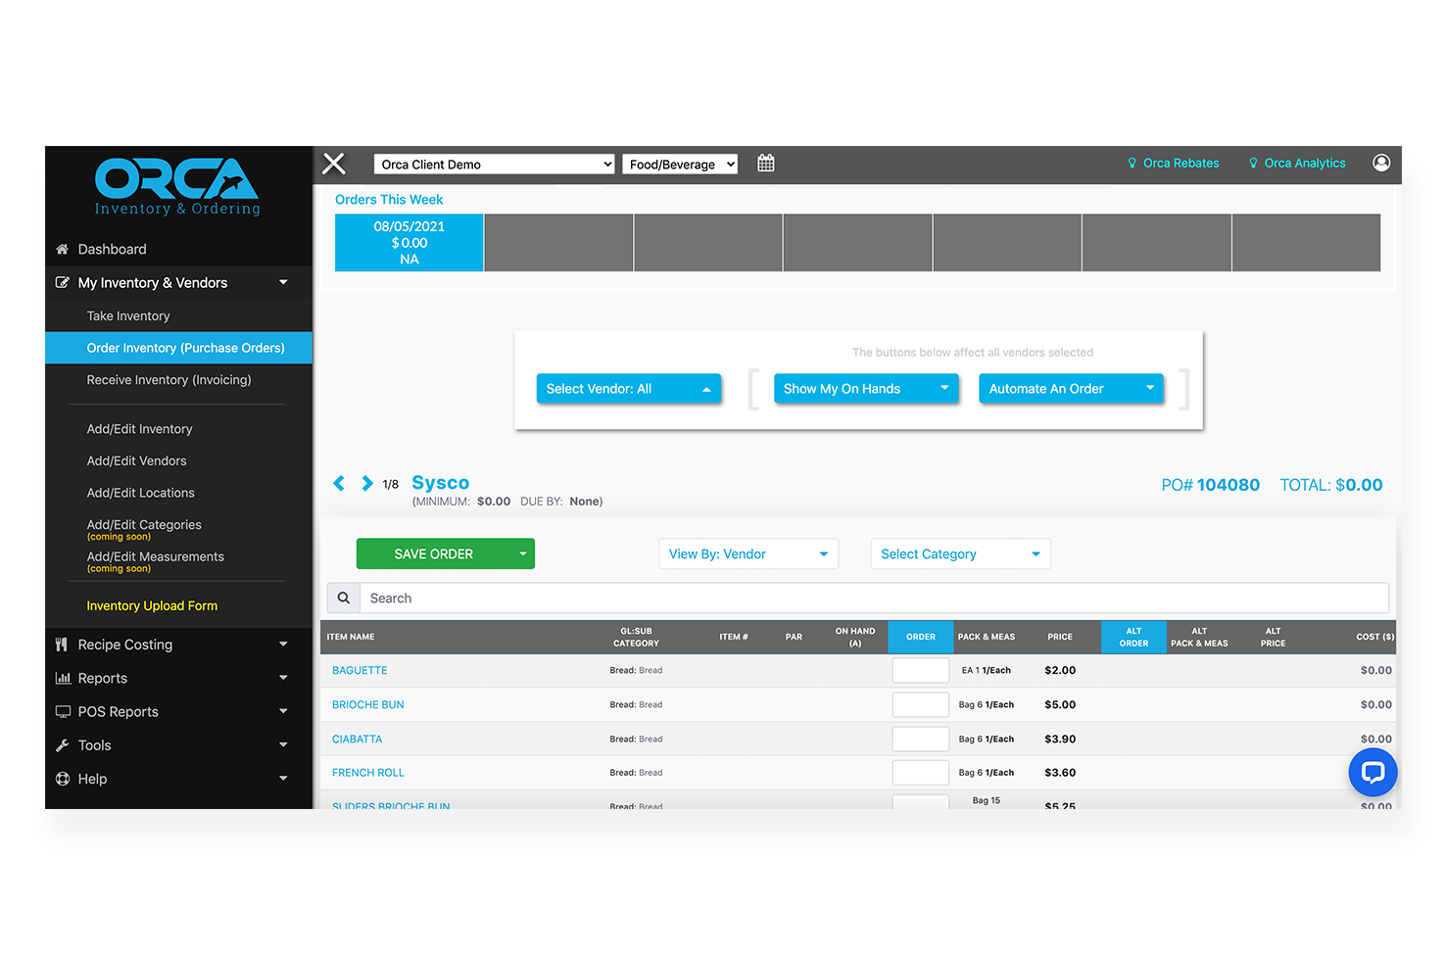Click the Orca Rebates lightbulb icon

click(1133, 164)
